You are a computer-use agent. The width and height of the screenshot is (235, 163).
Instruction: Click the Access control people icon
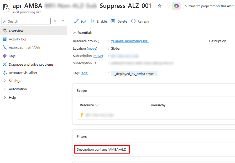click(x=5, y=48)
